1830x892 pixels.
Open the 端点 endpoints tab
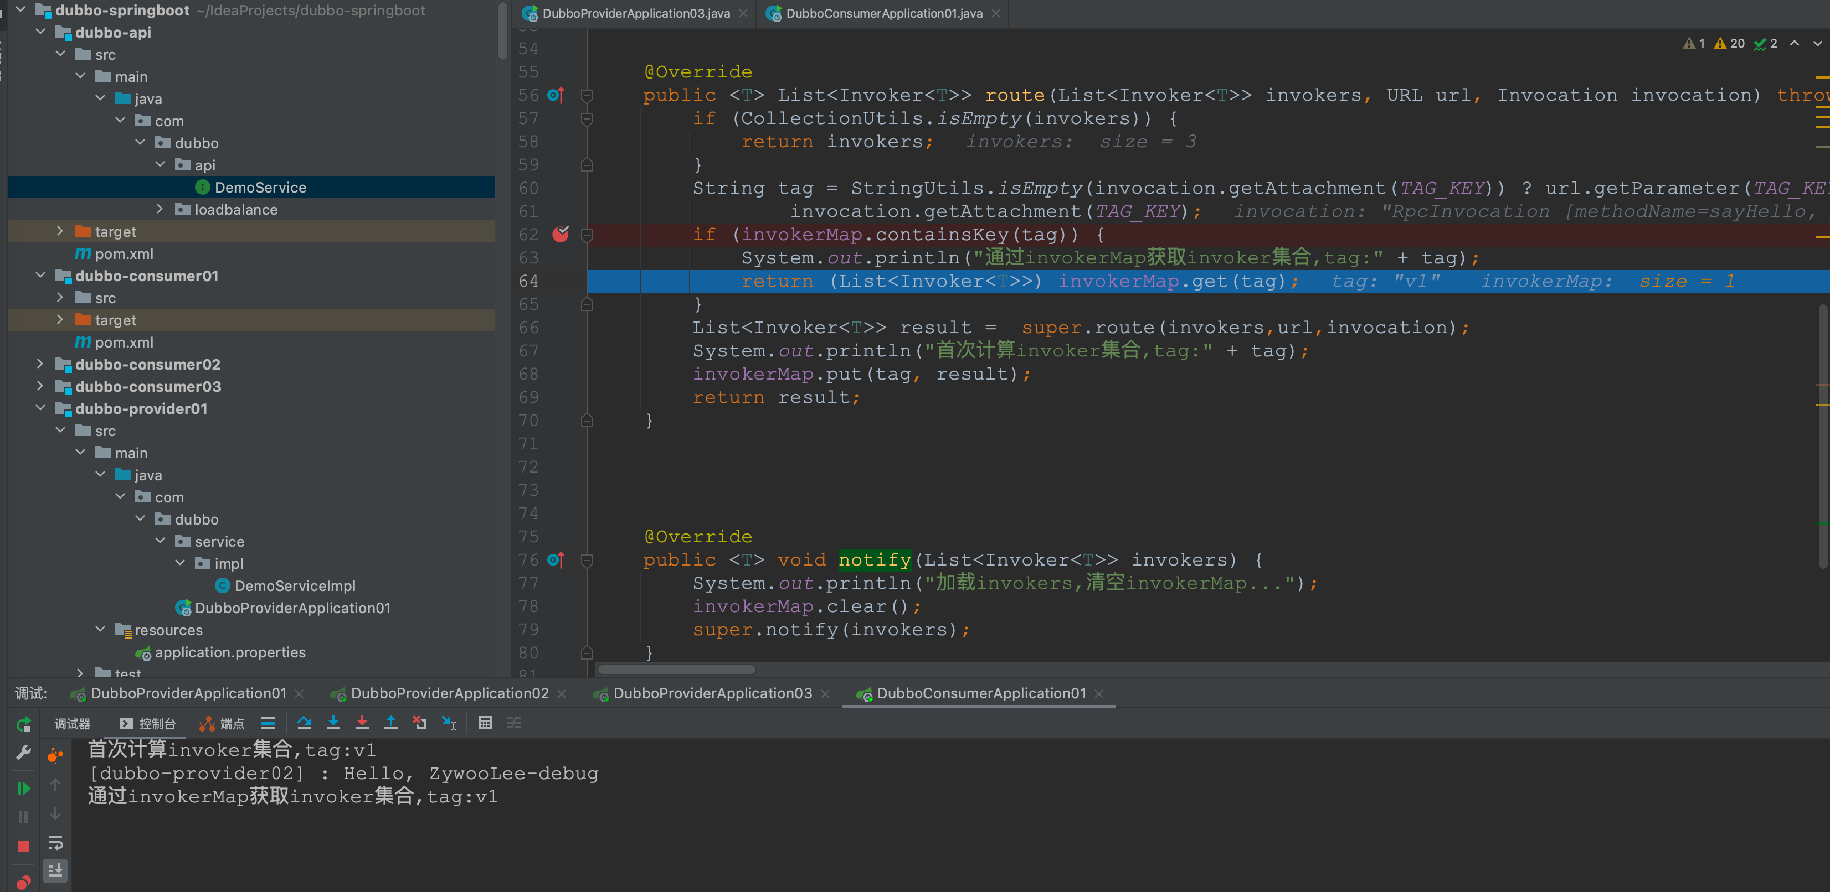pos(222,724)
